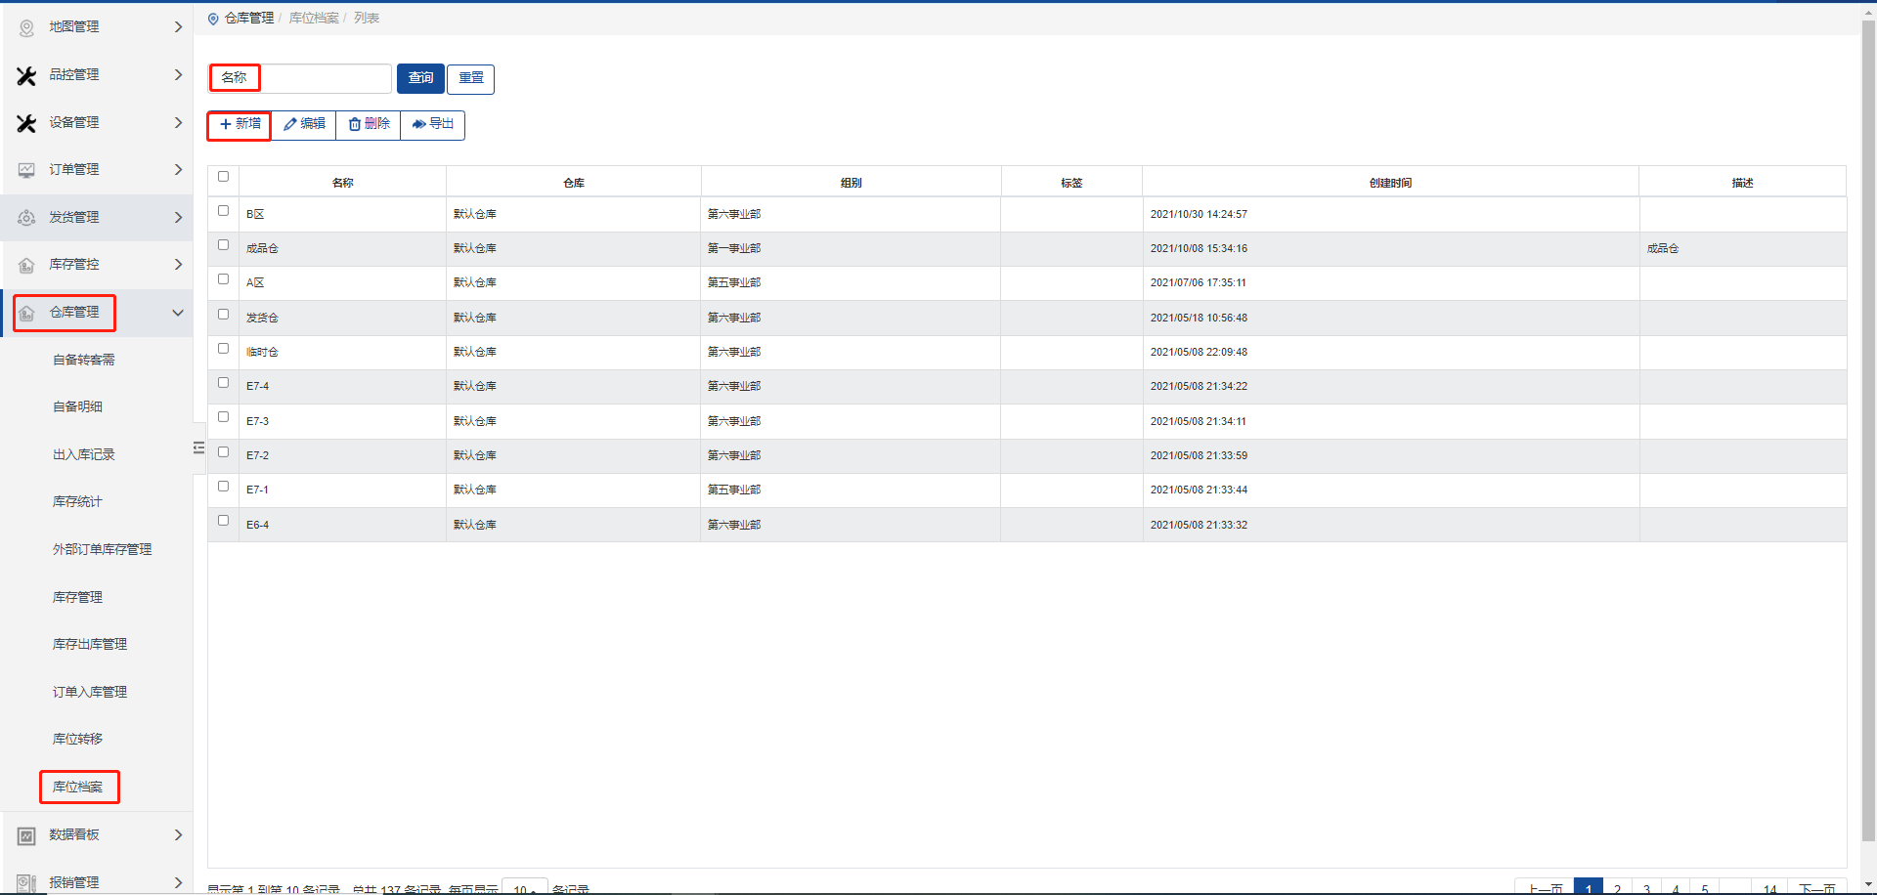
Task: Click the 地图管理 sidebar icon
Action: click(26, 27)
